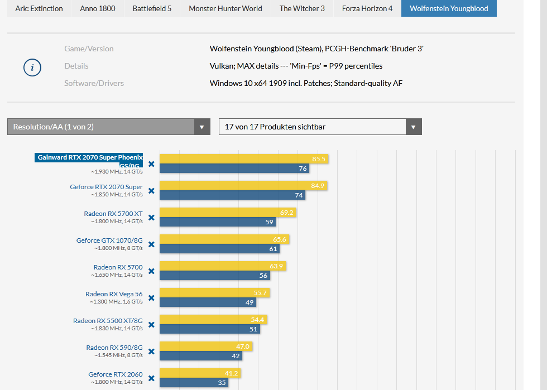Remove Geforce RTX 2060 with X icon
The image size is (547, 390).
(151, 378)
